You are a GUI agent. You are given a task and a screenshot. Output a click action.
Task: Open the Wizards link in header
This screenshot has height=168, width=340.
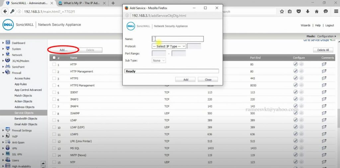coord(305,25)
